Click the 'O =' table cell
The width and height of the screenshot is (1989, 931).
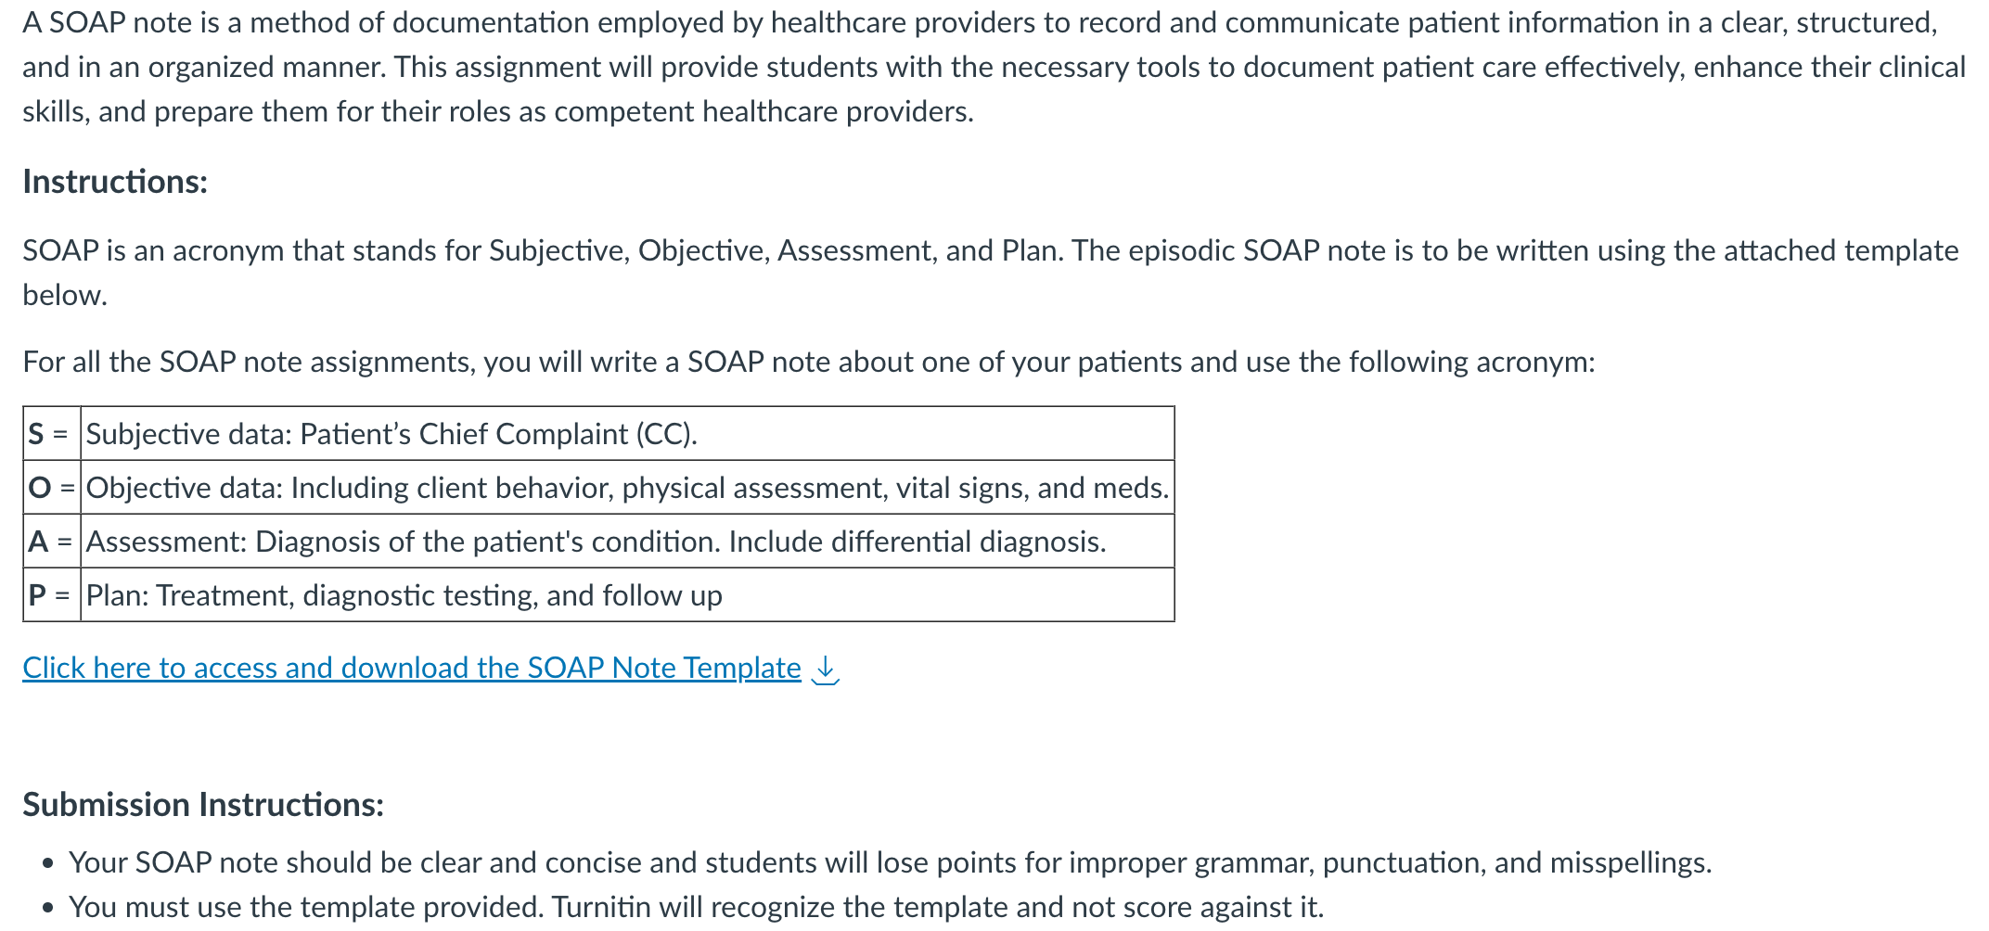coord(52,488)
